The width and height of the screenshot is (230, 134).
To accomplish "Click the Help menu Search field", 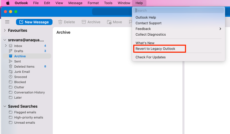I will pos(179,10).
